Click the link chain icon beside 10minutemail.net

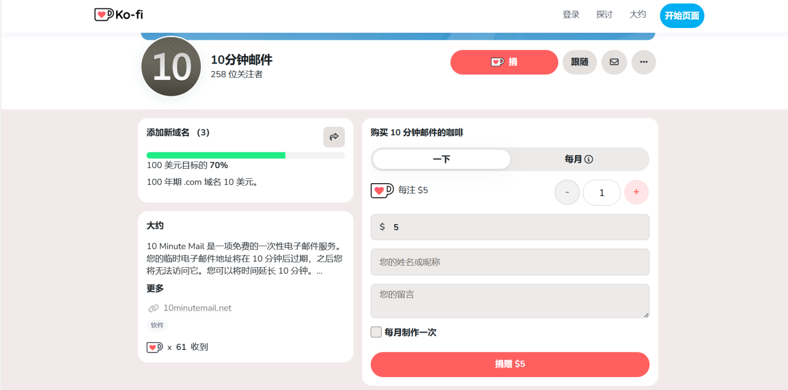[x=154, y=308]
